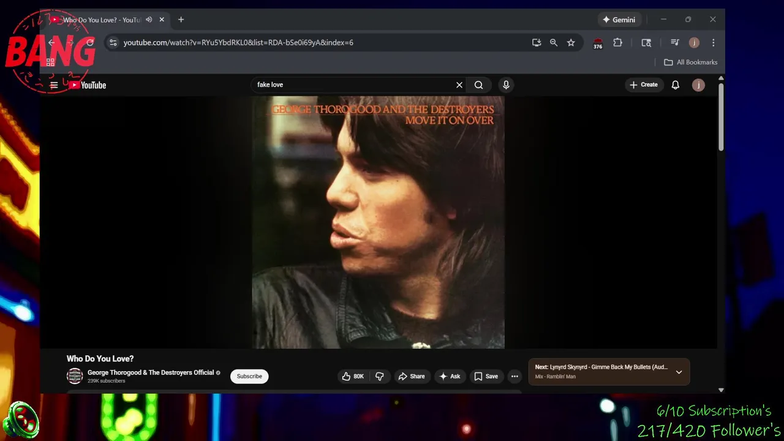Open the Chrome extensions puzzle menu
This screenshot has height=441, width=784.
(x=617, y=42)
